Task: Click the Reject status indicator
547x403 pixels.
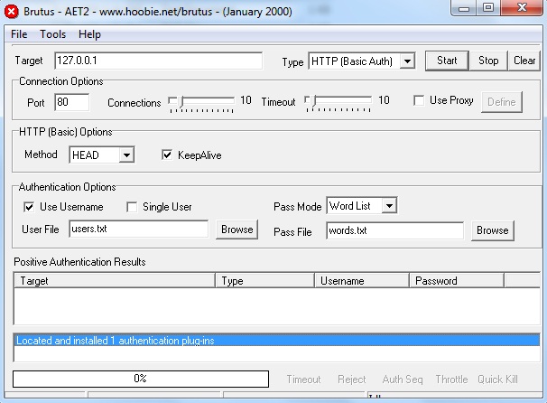Action: tap(352, 380)
